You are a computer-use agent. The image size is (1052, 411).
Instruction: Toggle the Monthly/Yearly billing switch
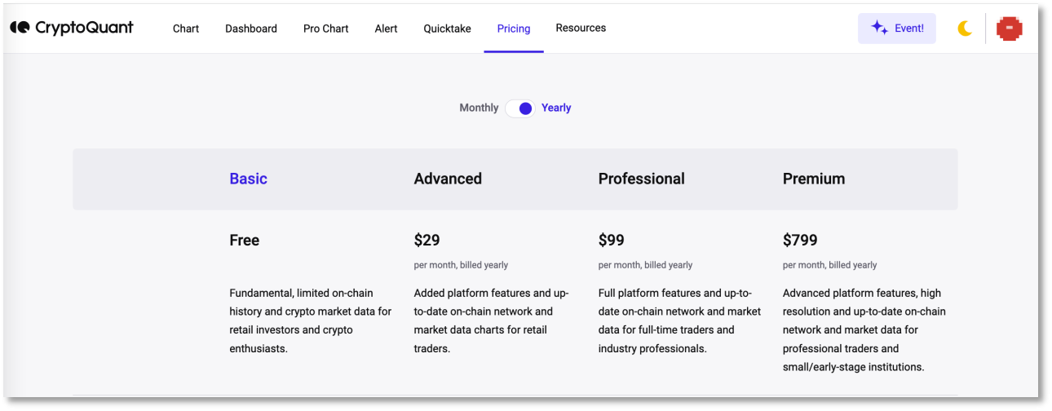(x=520, y=108)
